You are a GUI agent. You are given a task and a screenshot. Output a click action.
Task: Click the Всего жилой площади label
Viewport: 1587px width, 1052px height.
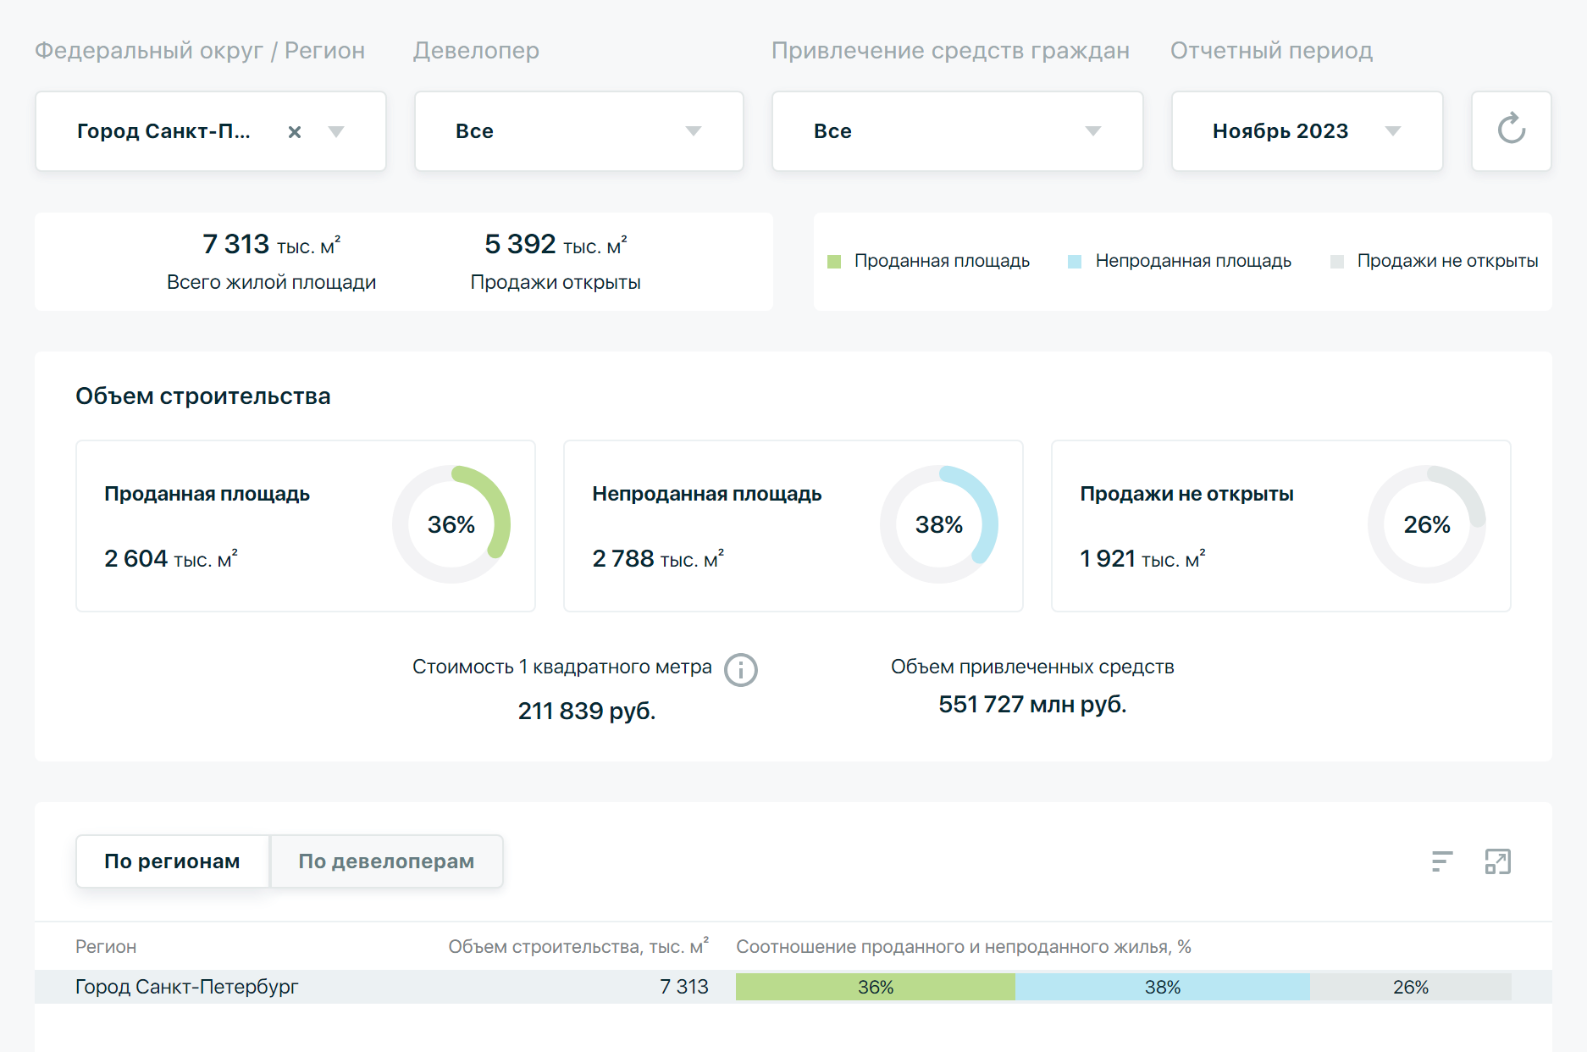[272, 282]
